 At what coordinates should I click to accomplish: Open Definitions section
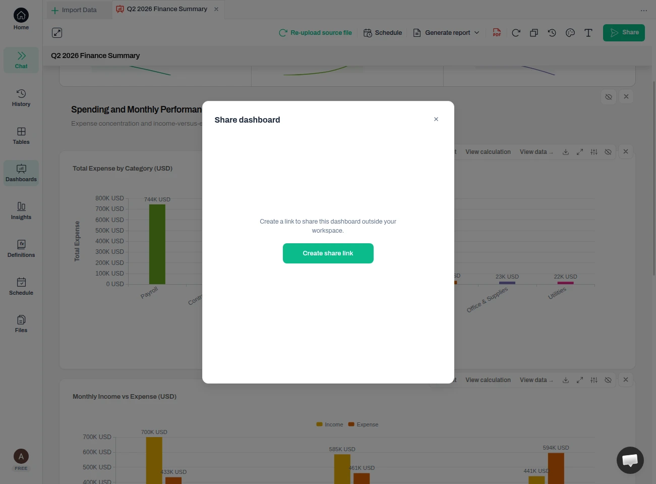tap(21, 249)
